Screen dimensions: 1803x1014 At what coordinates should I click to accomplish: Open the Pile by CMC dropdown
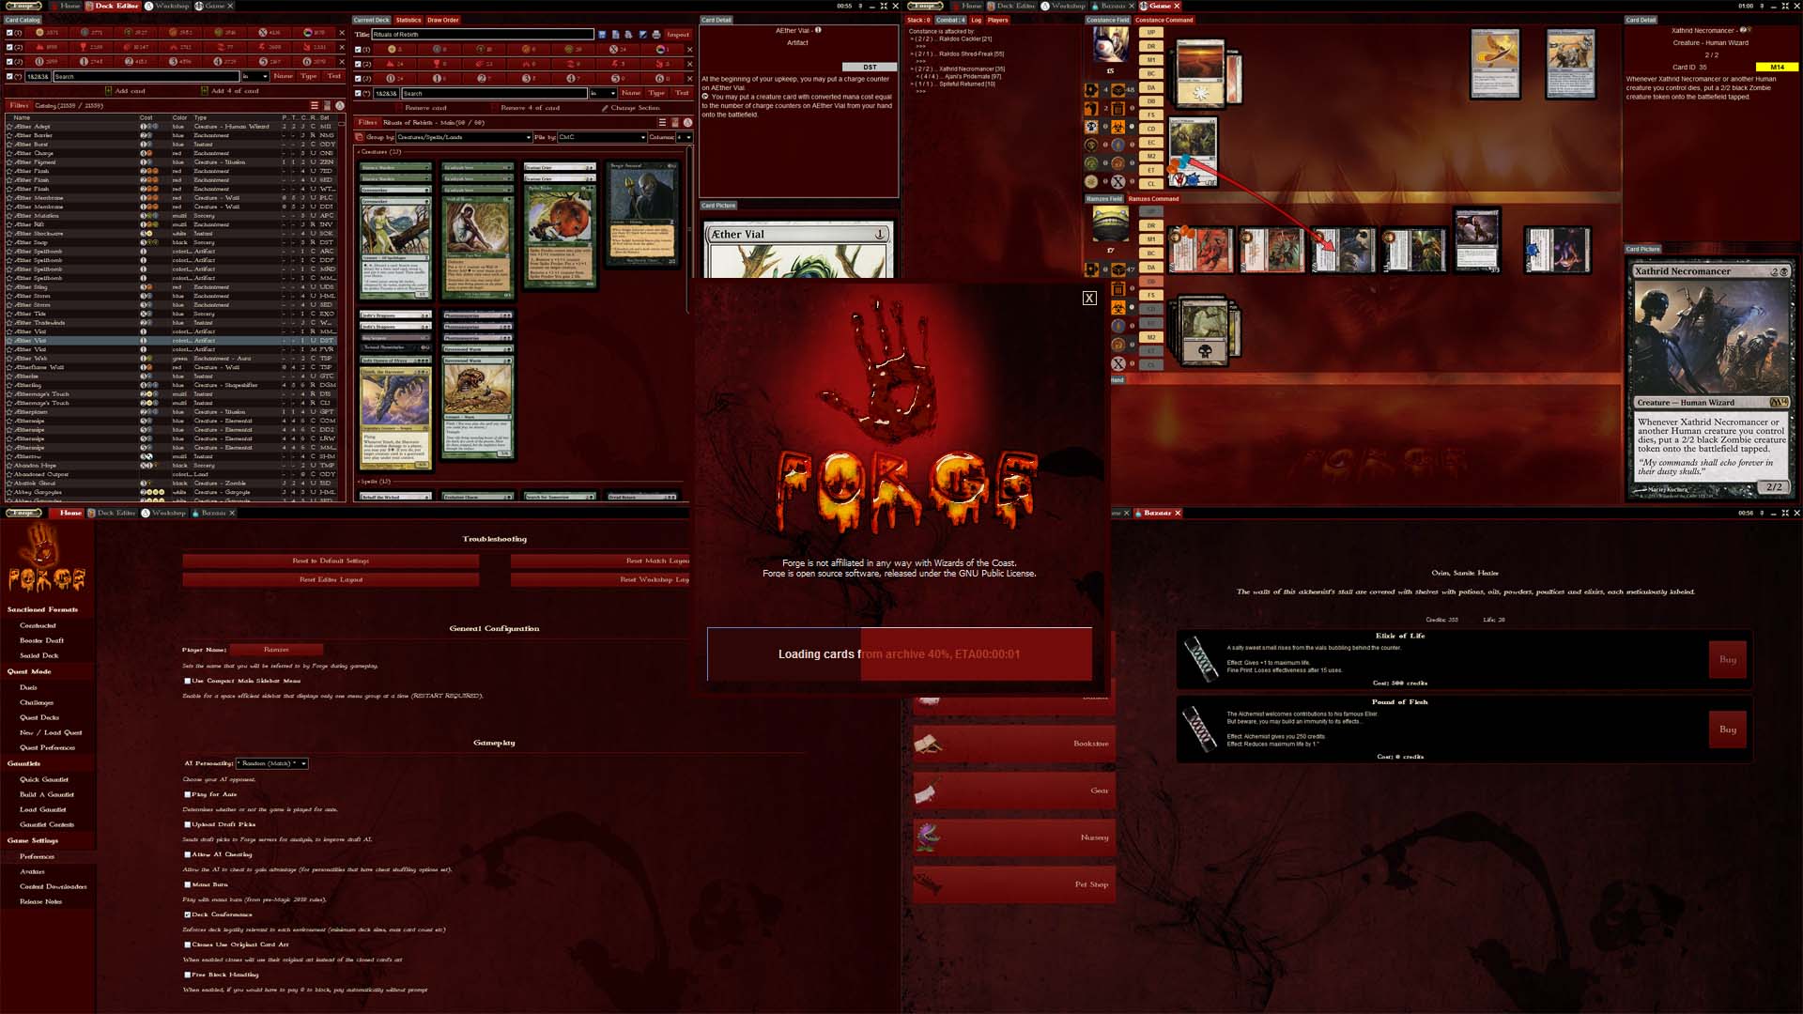(x=602, y=137)
